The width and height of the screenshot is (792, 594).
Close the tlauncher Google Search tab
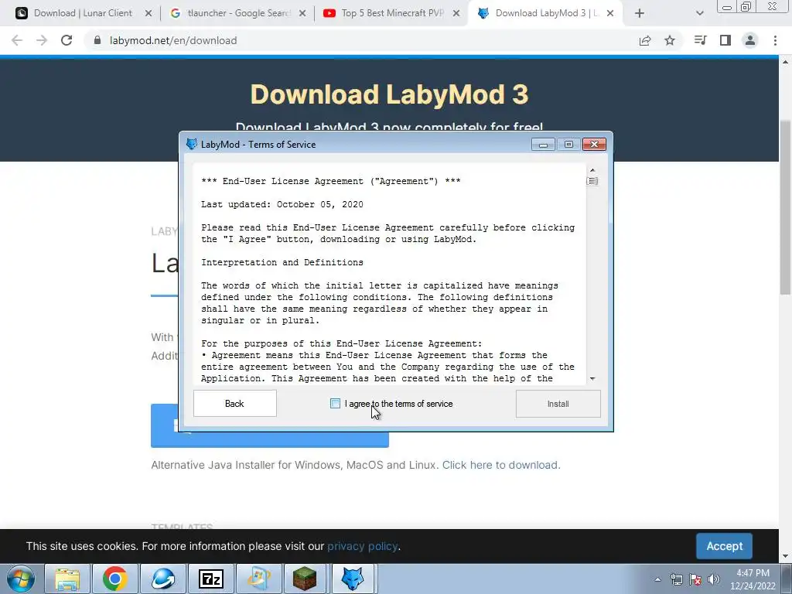click(x=302, y=14)
